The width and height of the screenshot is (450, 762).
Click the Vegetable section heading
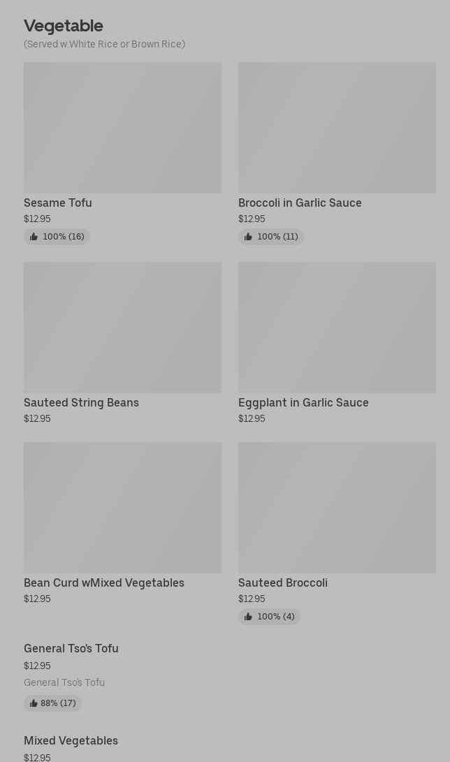coord(64,26)
